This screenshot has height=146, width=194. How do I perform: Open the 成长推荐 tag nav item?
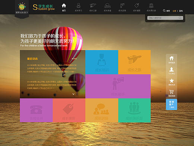pyautogui.click(x=137, y=7)
